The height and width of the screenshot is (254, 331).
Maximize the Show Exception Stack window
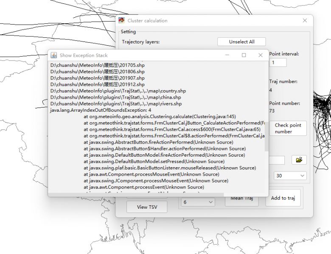tap(244, 55)
